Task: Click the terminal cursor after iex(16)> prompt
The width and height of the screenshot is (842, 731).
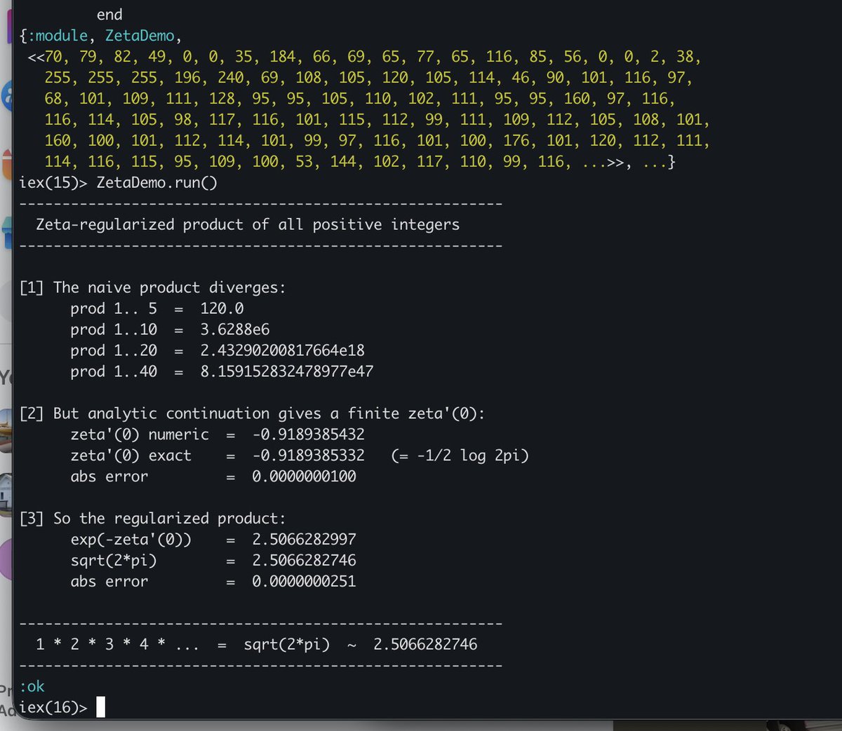Action: pyautogui.click(x=100, y=707)
